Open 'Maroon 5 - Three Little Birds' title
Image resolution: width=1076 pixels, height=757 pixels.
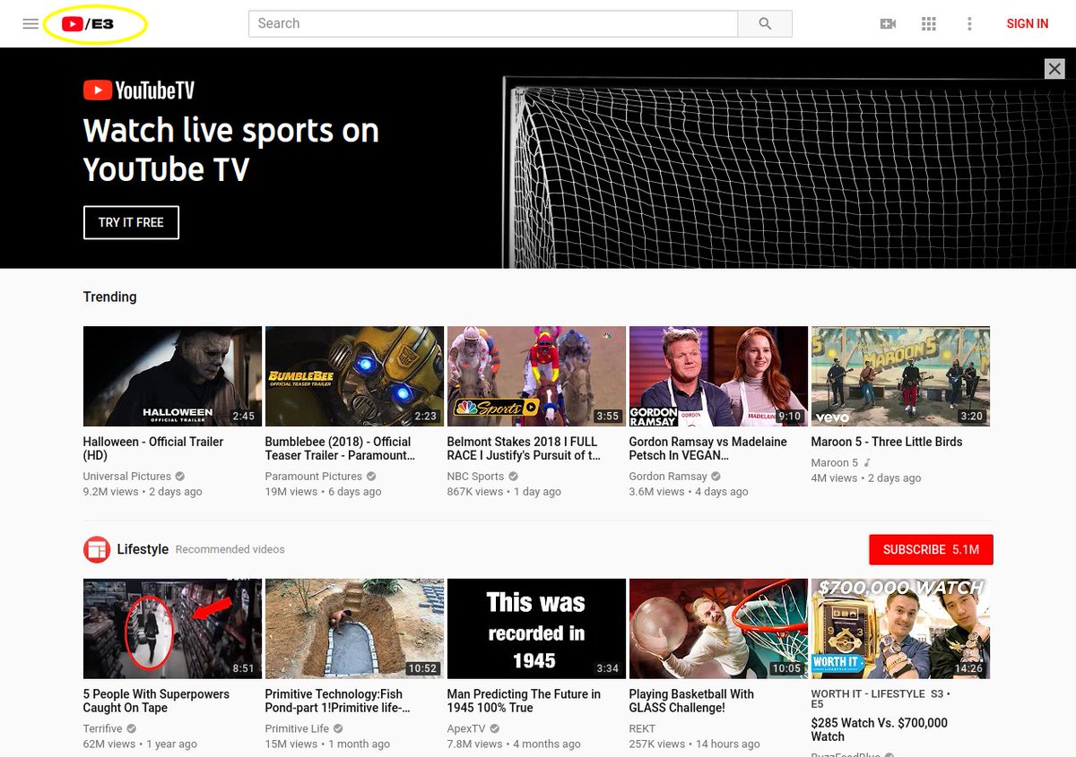[x=887, y=442]
